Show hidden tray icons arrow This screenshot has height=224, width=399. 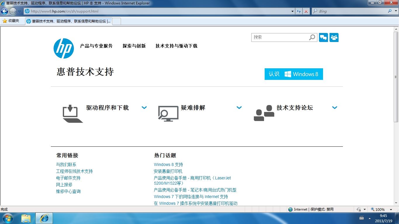click(x=370, y=218)
